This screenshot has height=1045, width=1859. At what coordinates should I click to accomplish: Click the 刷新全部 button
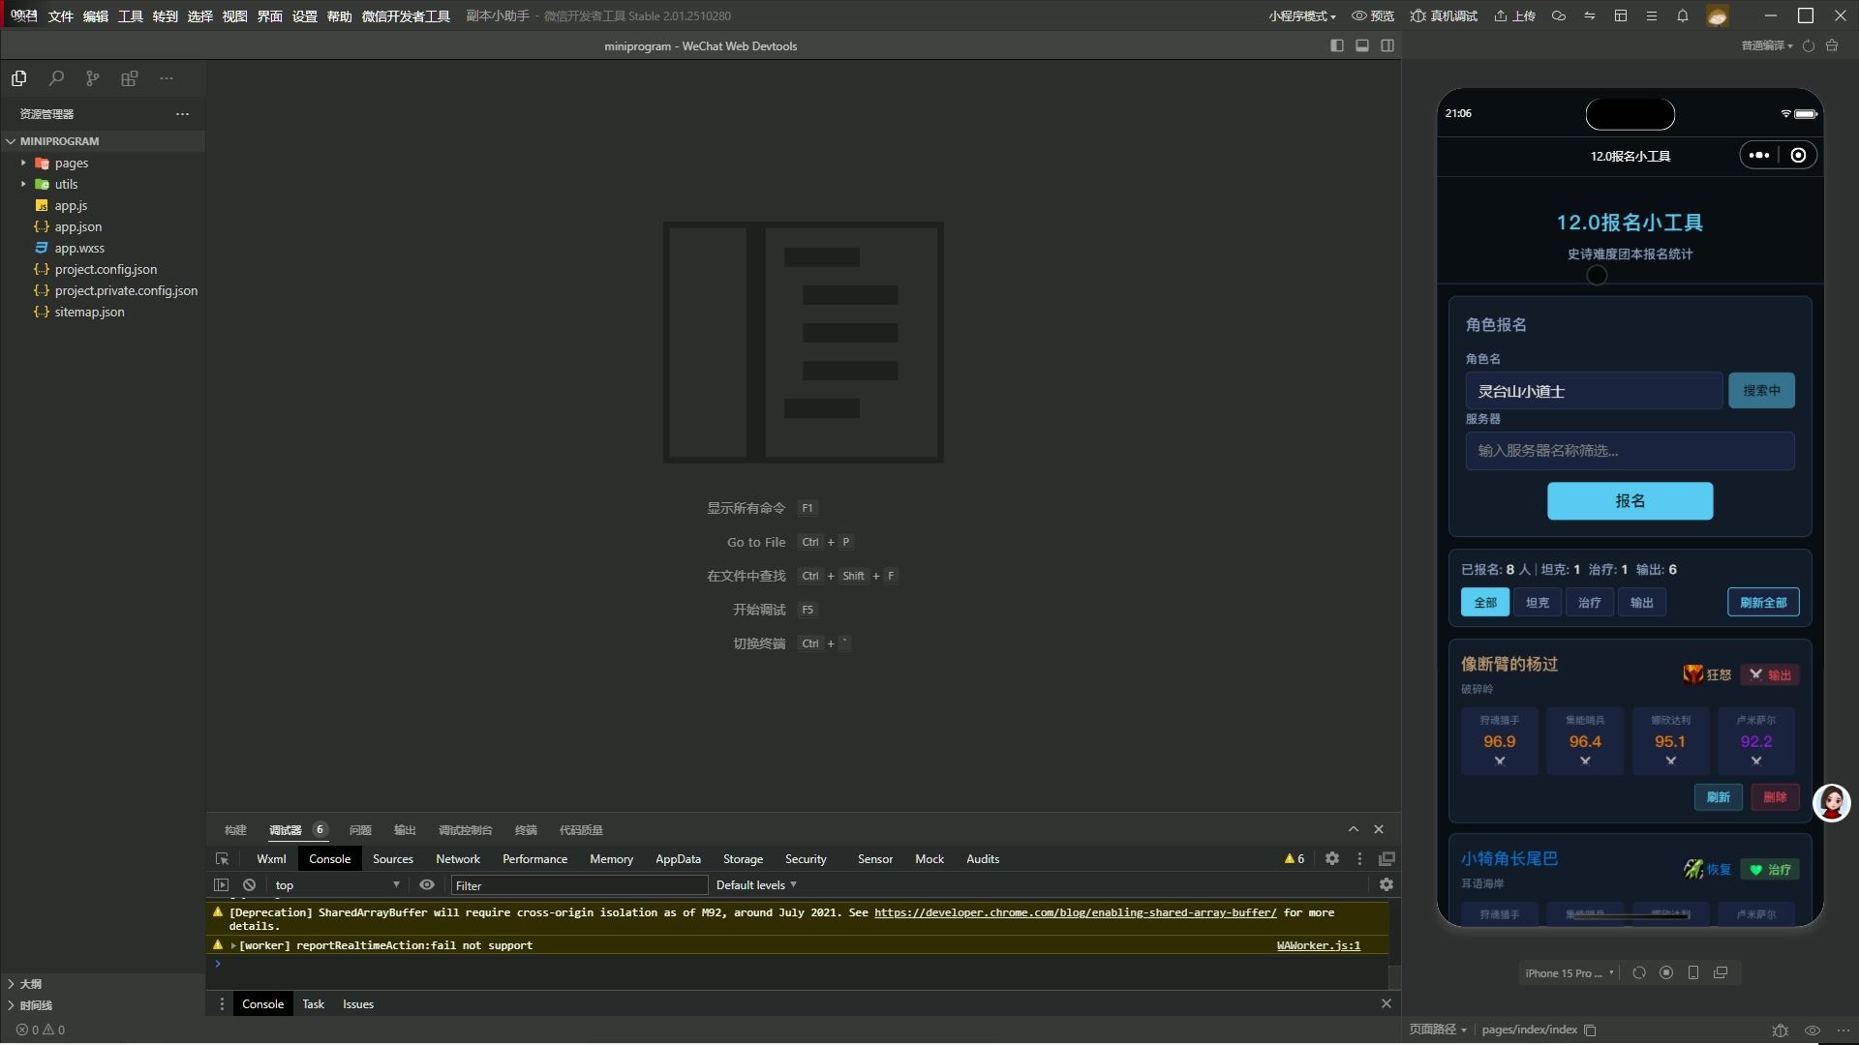tap(1762, 602)
